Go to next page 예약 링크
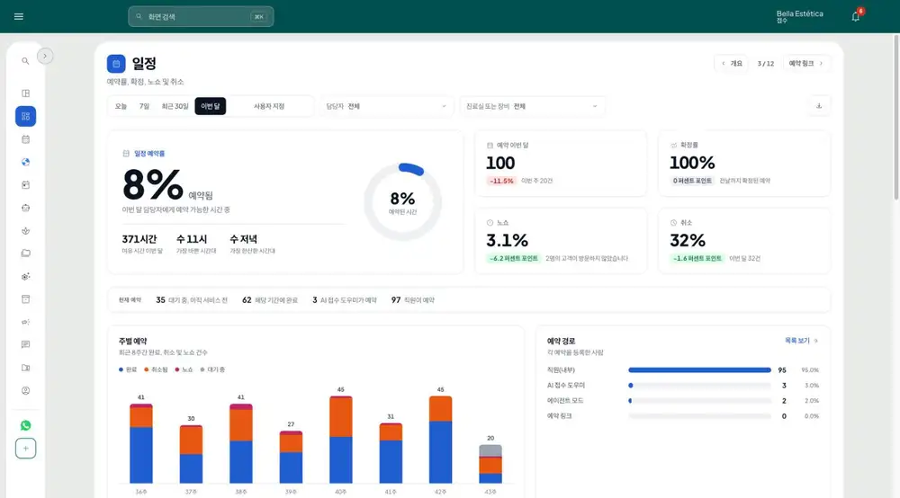This screenshot has height=498, width=900. click(x=805, y=64)
